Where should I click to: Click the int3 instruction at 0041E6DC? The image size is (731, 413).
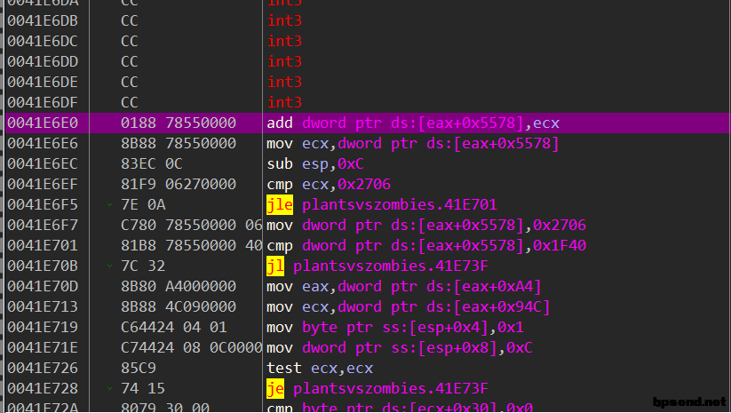click(284, 42)
